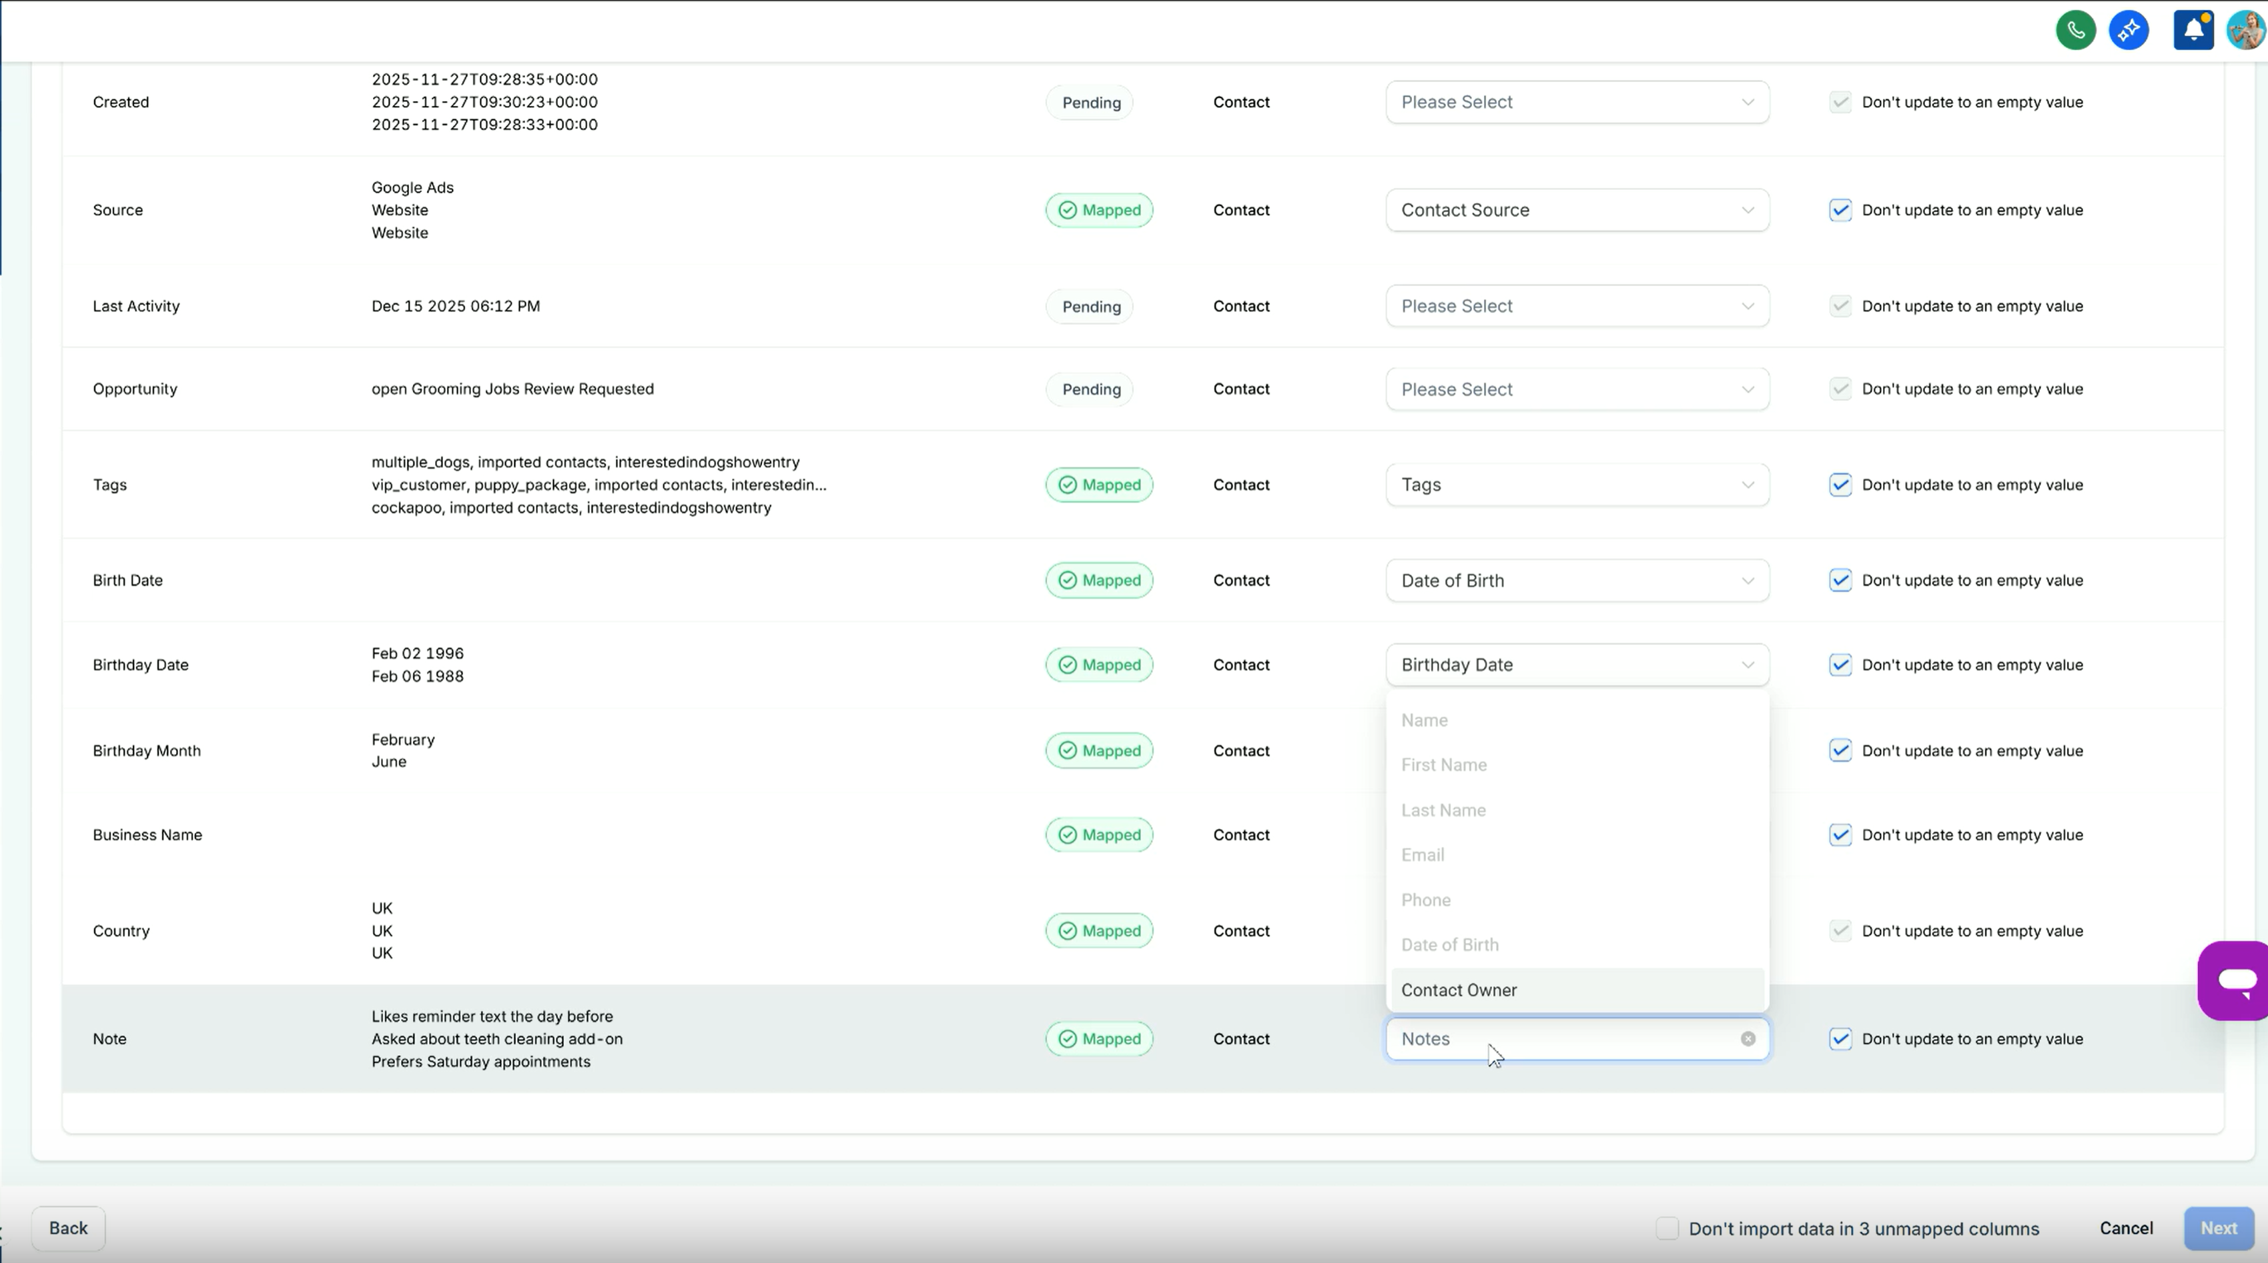Uncheck Don't update to empty value for Note
The image size is (2268, 1263).
(x=1840, y=1038)
